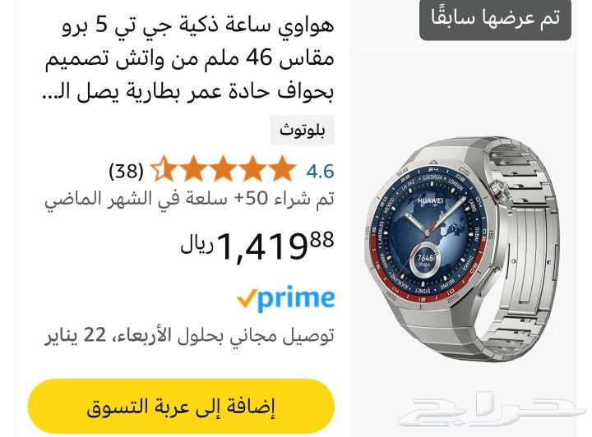Click the free delivery date text
The width and height of the screenshot is (592, 437).
tap(189, 335)
